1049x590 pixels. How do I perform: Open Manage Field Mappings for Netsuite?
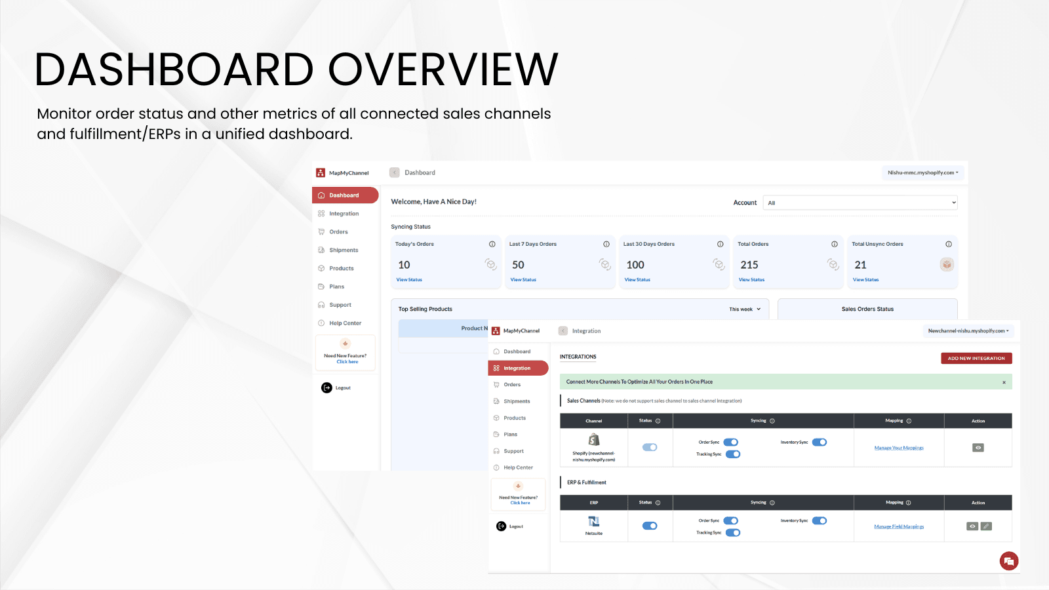[898, 526]
